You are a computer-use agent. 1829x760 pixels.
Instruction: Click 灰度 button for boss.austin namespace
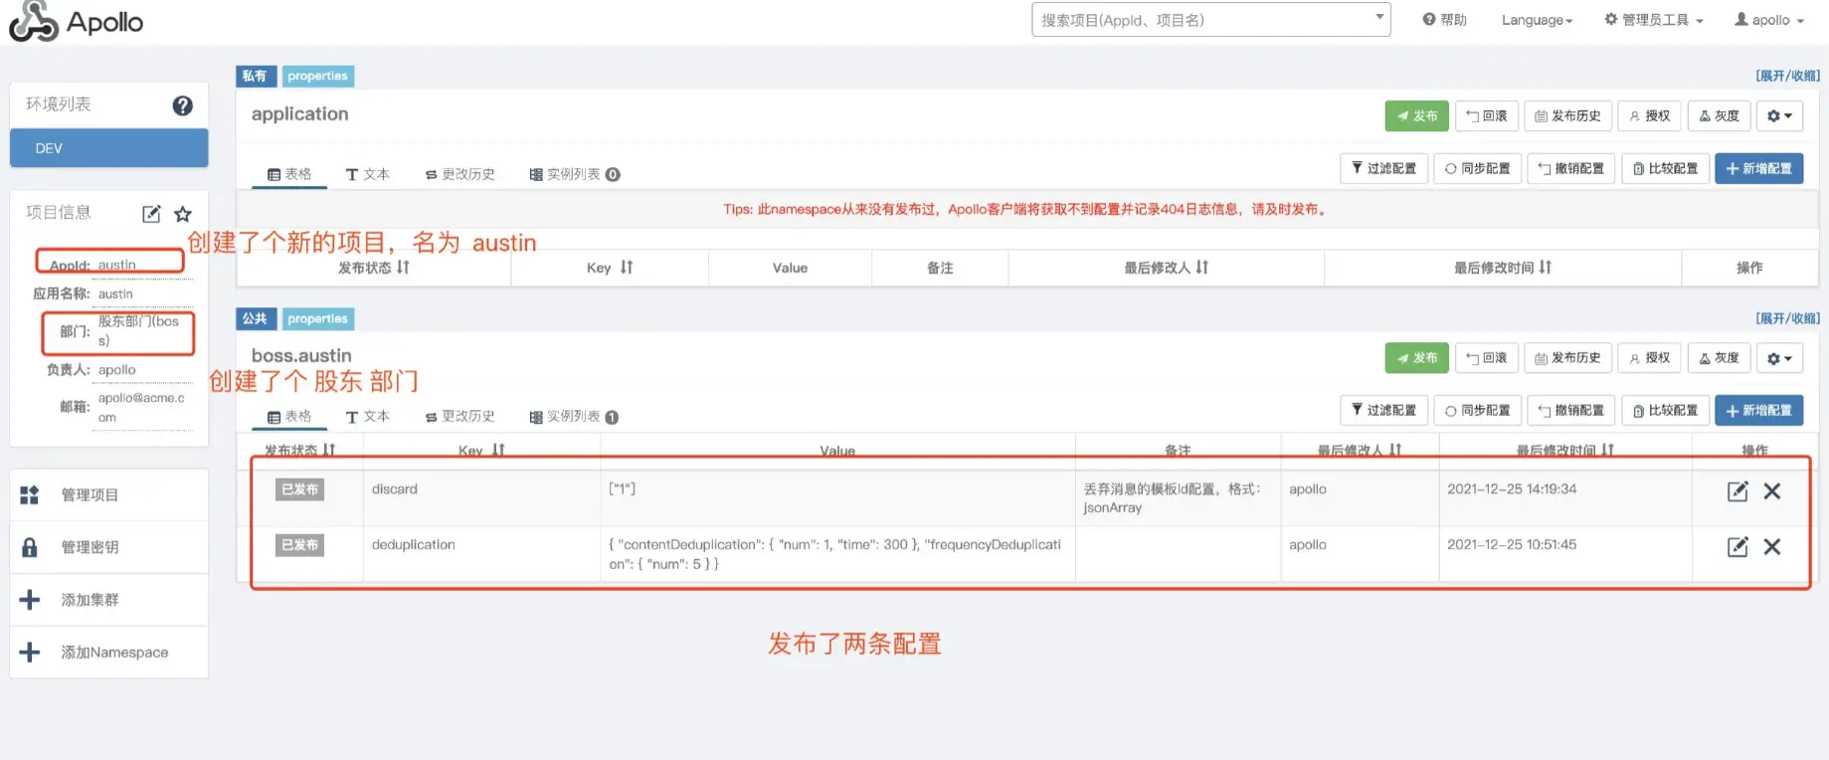point(1720,358)
